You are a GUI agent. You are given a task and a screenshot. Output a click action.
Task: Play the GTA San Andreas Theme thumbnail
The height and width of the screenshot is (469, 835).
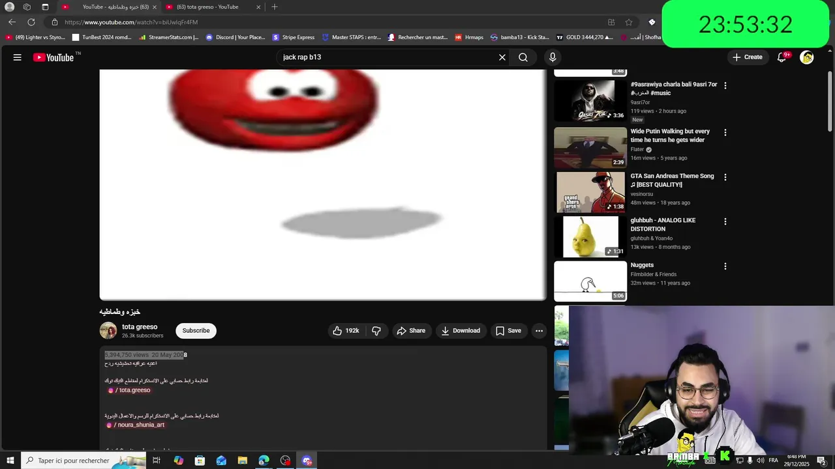(590, 192)
